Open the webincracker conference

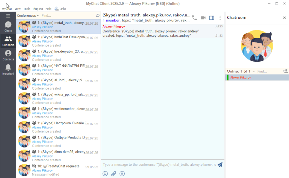point(58,113)
